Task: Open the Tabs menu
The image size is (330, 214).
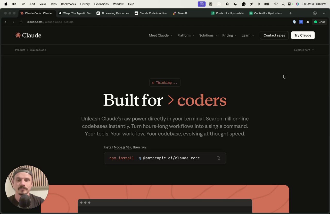Action: (x=53, y=4)
